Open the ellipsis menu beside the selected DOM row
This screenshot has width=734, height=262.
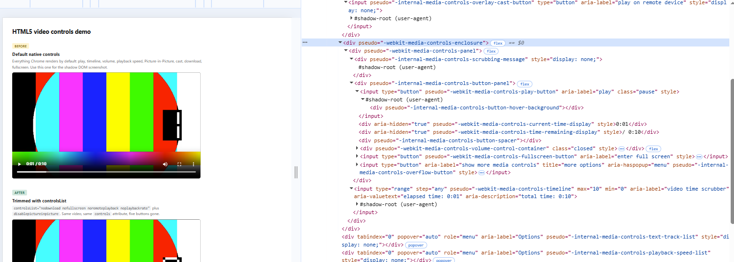pyautogui.click(x=305, y=43)
